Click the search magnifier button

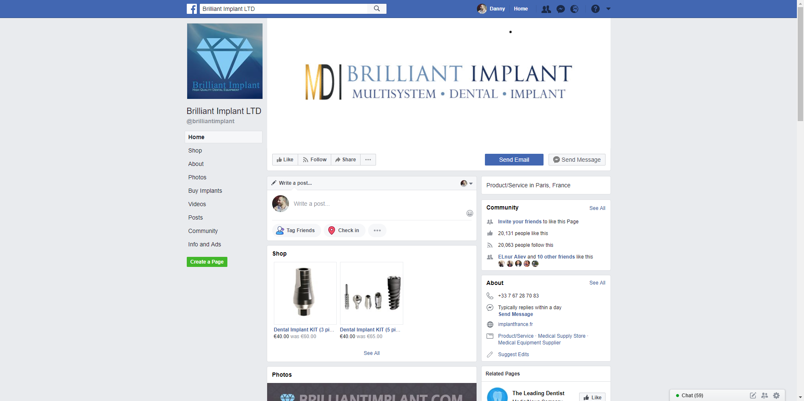pyautogui.click(x=377, y=9)
